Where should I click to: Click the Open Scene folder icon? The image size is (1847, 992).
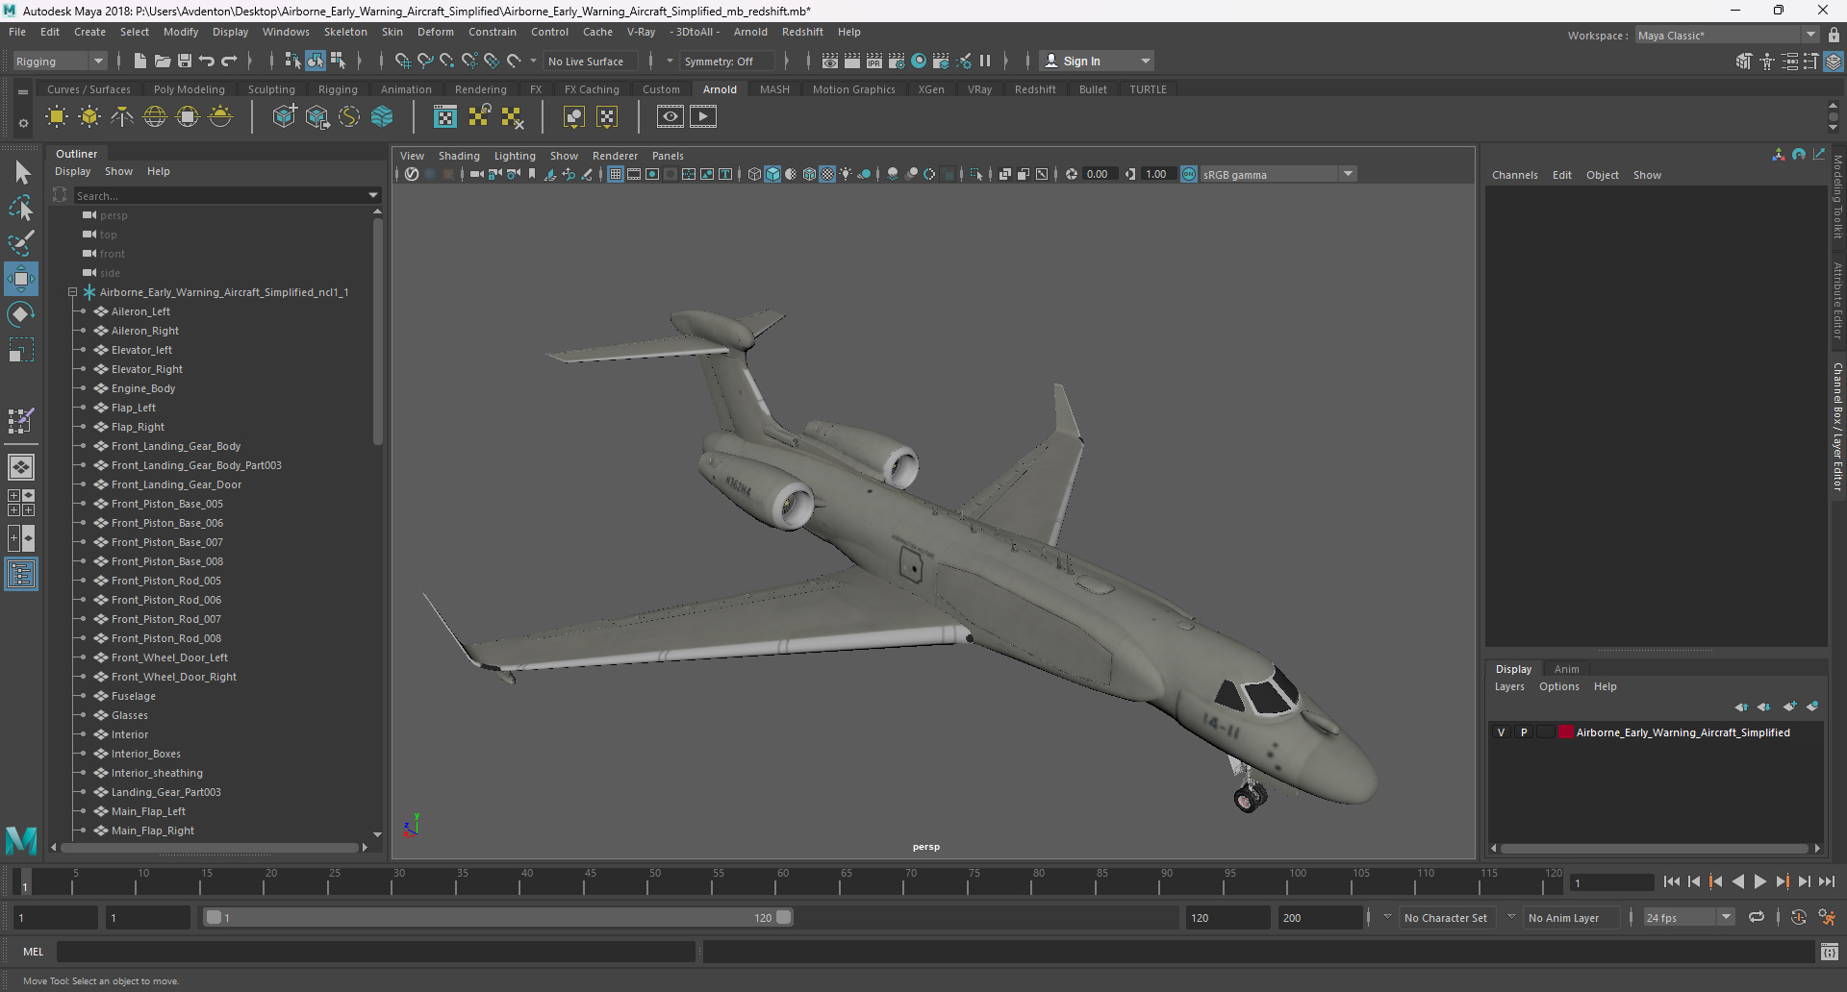pos(163,62)
